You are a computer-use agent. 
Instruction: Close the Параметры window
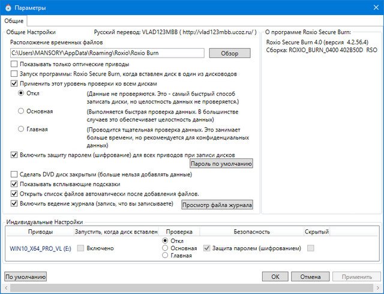tap(376, 8)
